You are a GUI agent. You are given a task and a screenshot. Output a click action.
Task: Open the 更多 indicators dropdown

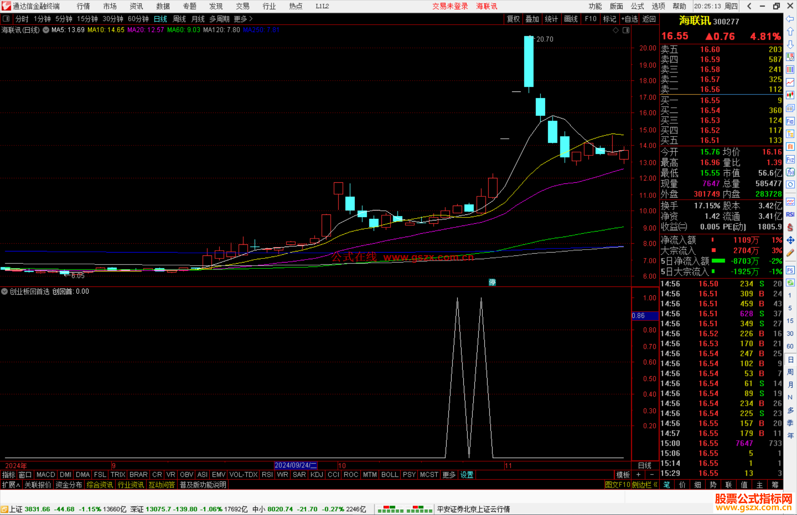coord(449,475)
